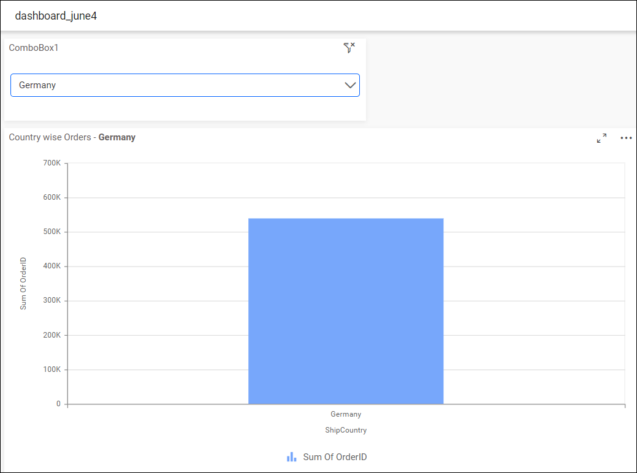This screenshot has height=473, width=637.
Task: Open the country selection dropdown chevron
Action: pyautogui.click(x=349, y=85)
